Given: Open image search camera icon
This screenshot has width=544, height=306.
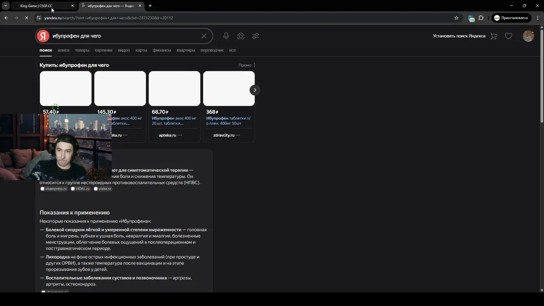Looking at the screenshot, I should click(241, 36).
